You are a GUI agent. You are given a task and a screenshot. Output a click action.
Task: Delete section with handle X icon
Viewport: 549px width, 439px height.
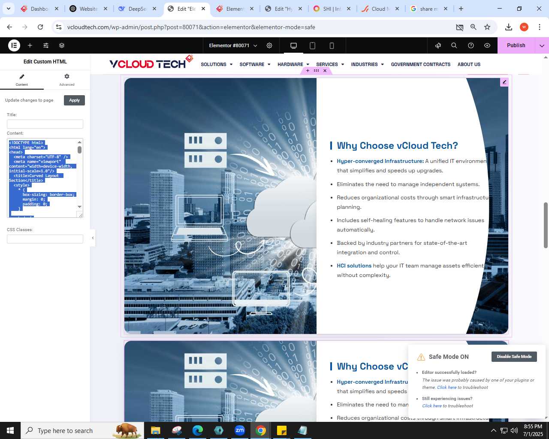pyautogui.click(x=325, y=71)
